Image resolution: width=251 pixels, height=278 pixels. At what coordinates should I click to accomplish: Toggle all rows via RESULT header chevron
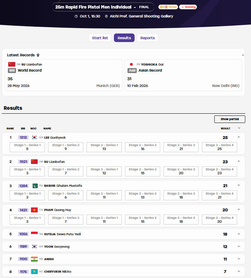pyautogui.click(x=239, y=128)
